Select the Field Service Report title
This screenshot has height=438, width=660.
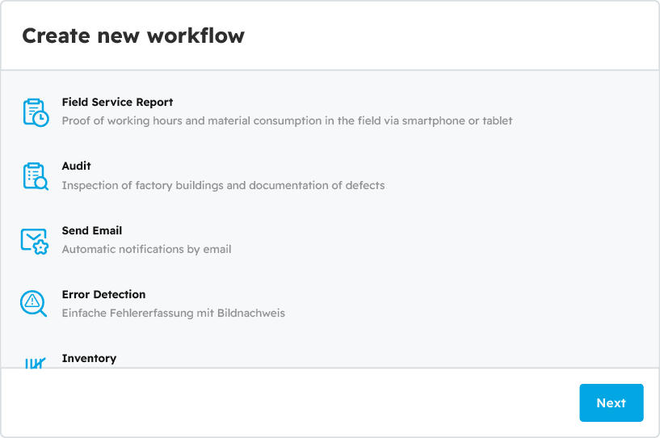coord(117,103)
